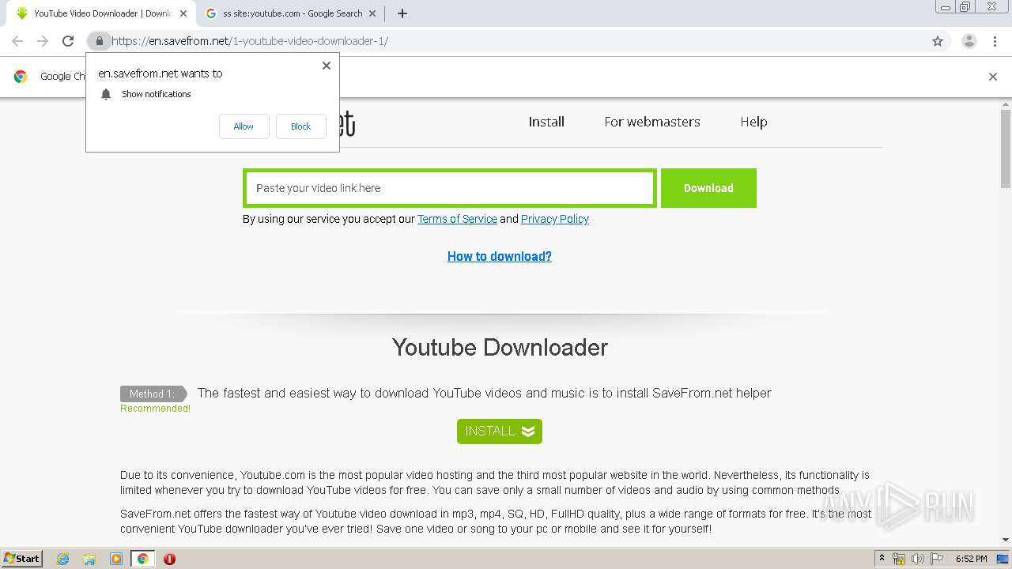The height and width of the screenshot is (569, 1012).
Task: Close the YouTube Video Downloader tab
Action: point(183,13)
